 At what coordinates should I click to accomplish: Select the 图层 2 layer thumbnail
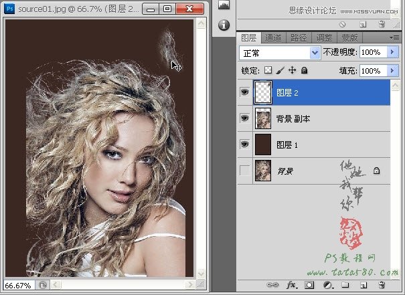point(263,92)
